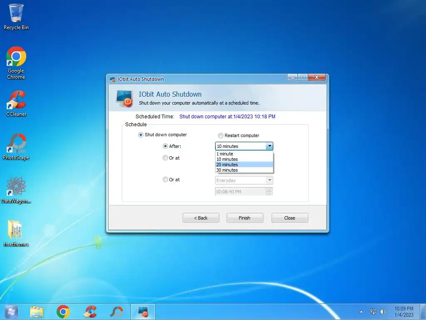Open the freethemes folder on desktop
426x320 pixels.
coord(16,233)
